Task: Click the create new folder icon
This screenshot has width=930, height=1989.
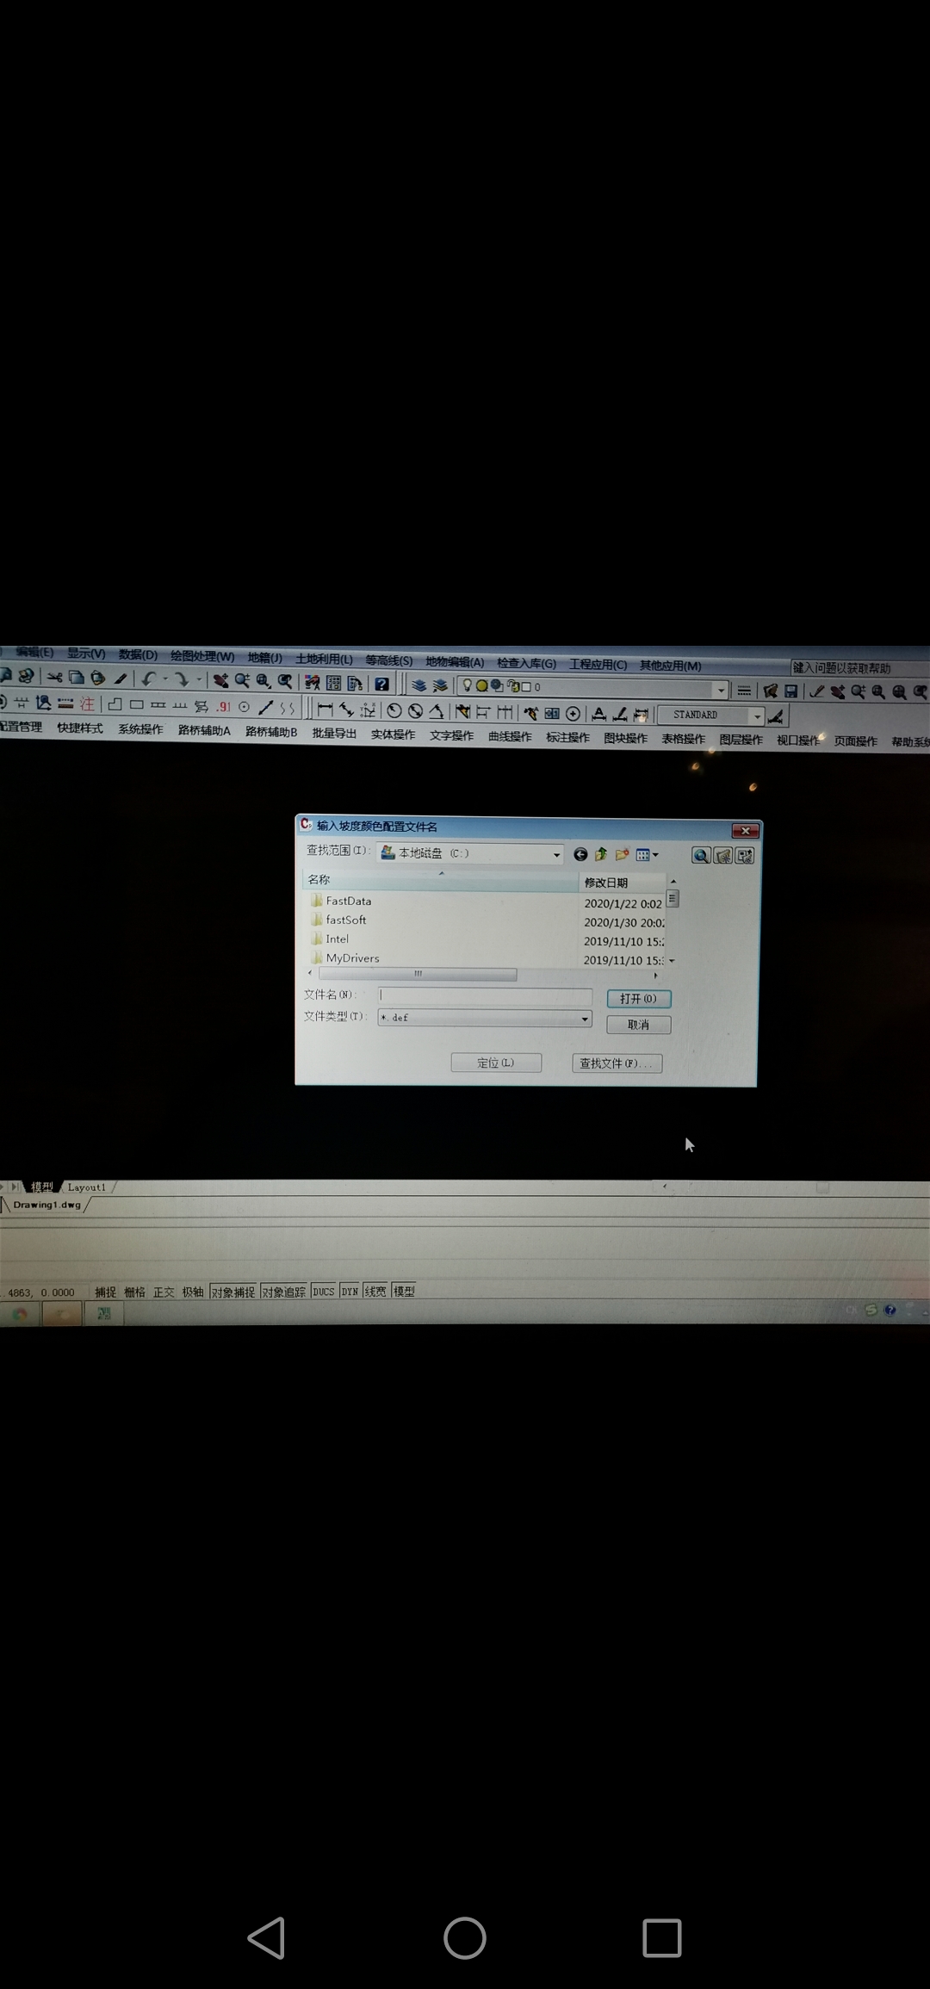Action: 622,854
